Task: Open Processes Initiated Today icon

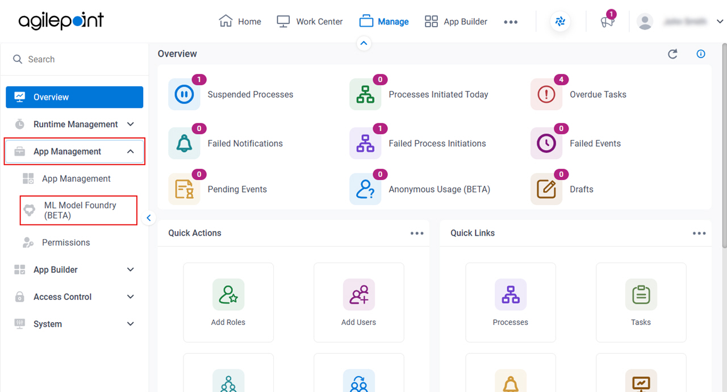Action: point(365,94)
